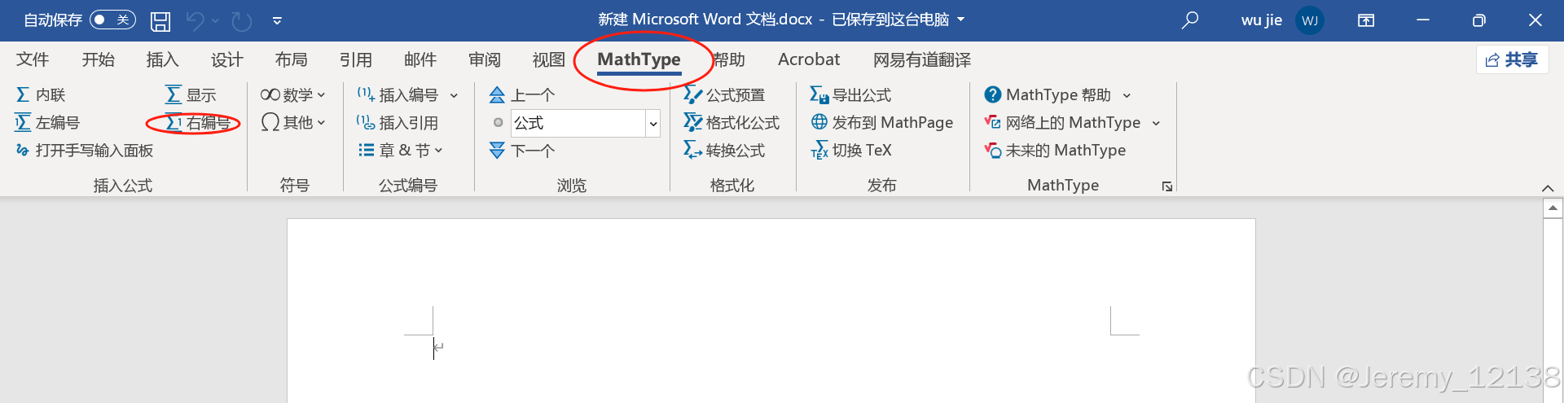
Task: Open the 网易有道翻译 tab
Action: 922,59
